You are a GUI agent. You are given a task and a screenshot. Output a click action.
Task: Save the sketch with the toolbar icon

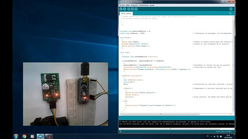coord(136,9)
